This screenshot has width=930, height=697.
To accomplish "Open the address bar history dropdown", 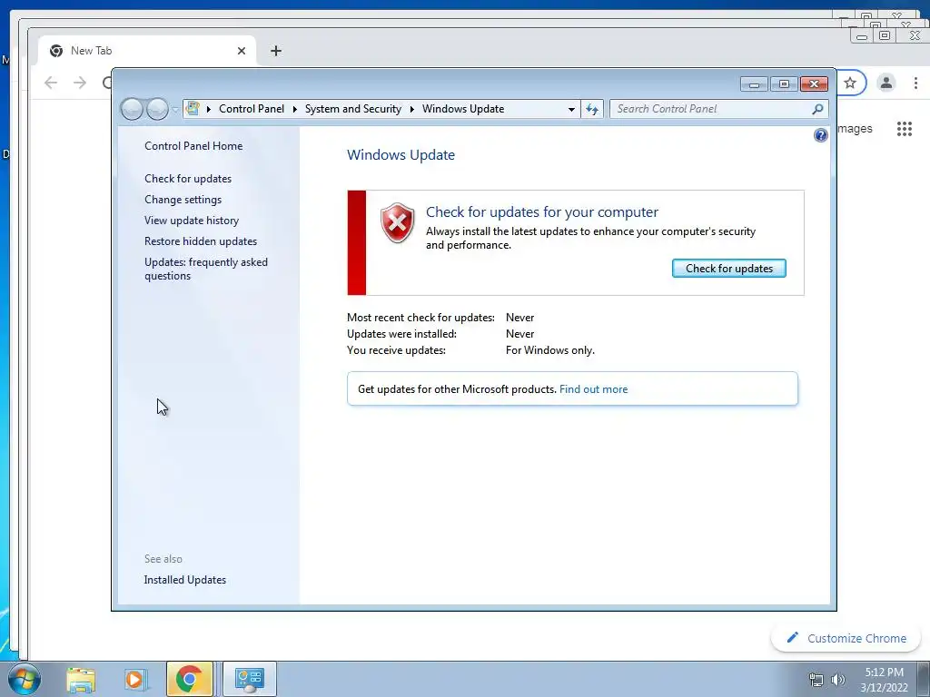I will [571, 109].
